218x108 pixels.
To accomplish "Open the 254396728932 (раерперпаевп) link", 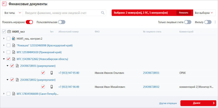I will pos(38,80).
